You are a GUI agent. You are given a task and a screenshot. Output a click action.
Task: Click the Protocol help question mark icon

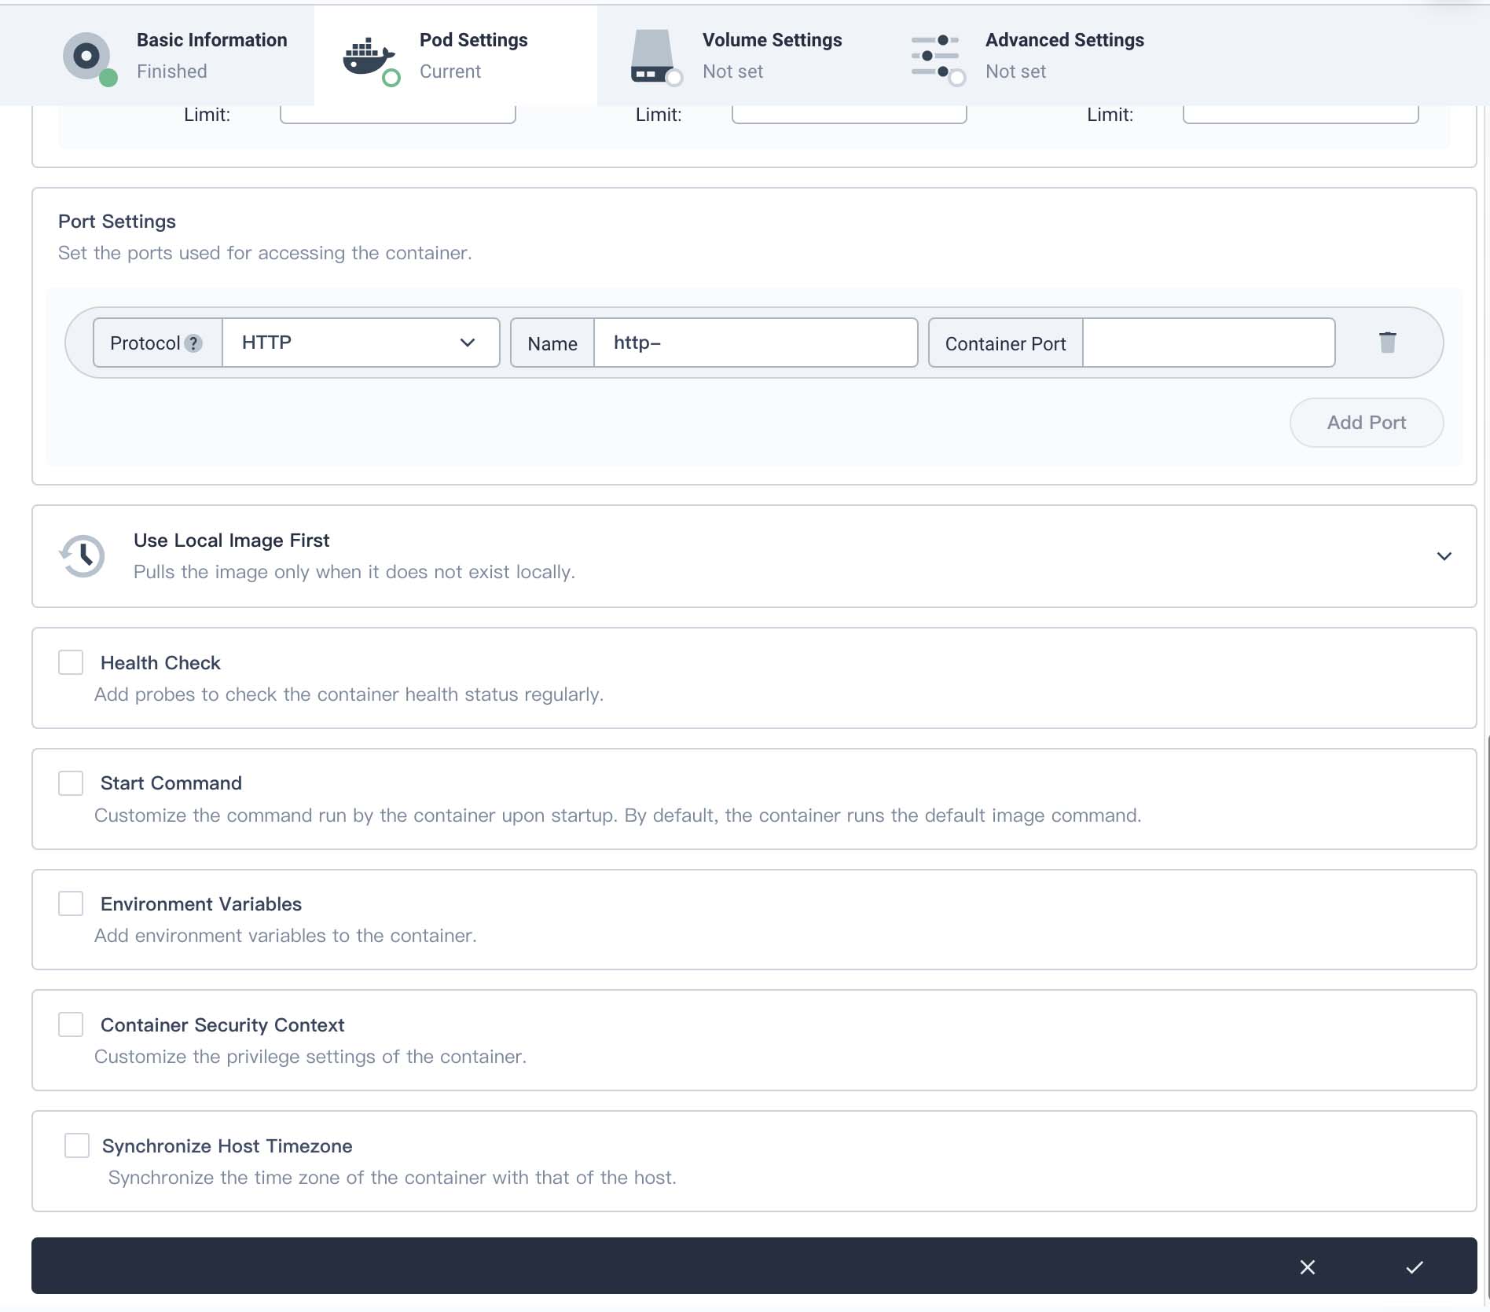193,343
